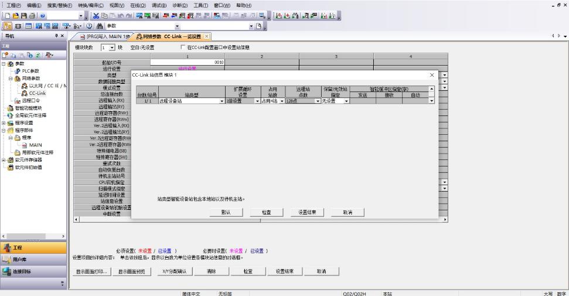Screen dimensions: 569x296
Task: Click the Help question mark icon
Action: point(42,16)
